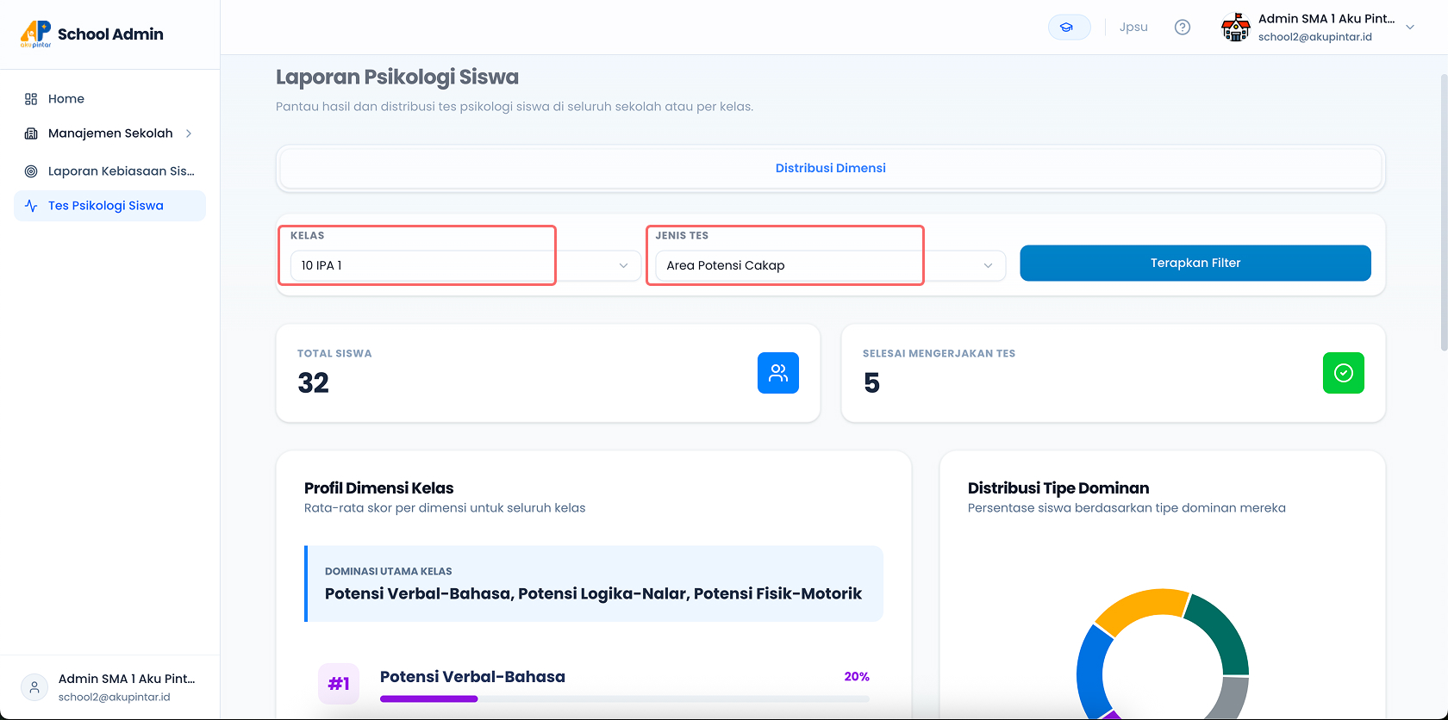Click the Aku Pintar logo
Image resolution: width=1448 pixels, height=720 pixels.
tap(35, 34)
